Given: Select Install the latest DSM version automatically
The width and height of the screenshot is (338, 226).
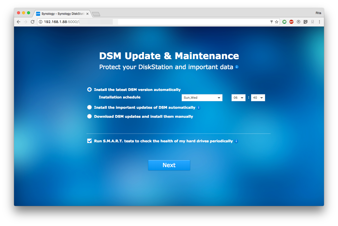Looking at the screenshot, I should click(x=89, y=89).
